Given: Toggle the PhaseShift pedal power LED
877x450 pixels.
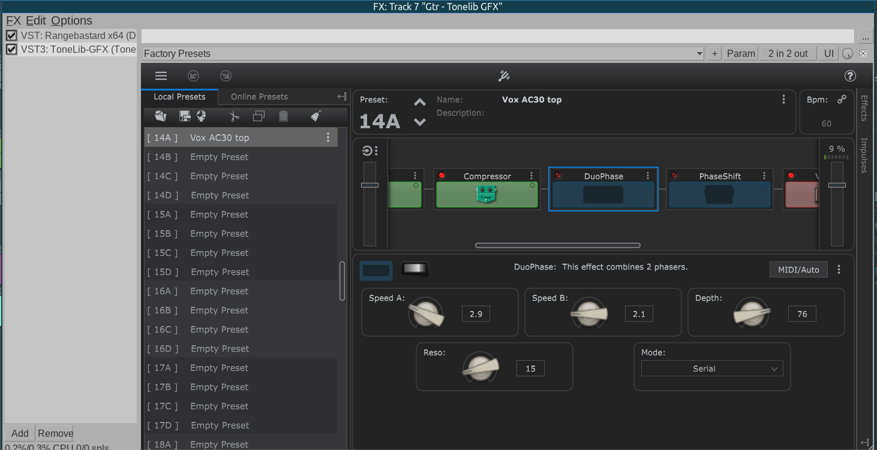Looking at the screenshot, I should 675,176.
